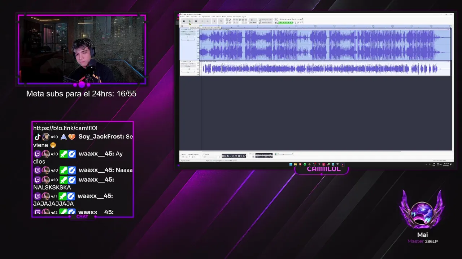Open the Audio Setup dropdown
This screenshot has height=259, width=462.
tap(253, 21)
